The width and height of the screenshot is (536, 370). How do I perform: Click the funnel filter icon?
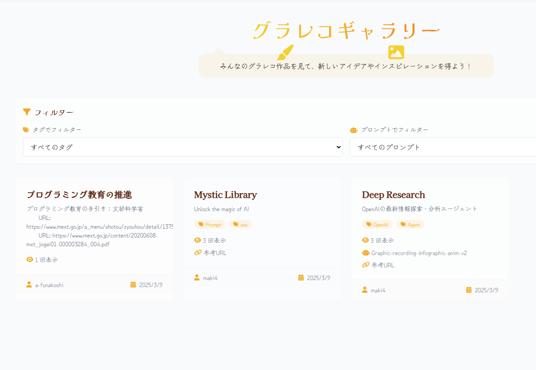(27, 112)
